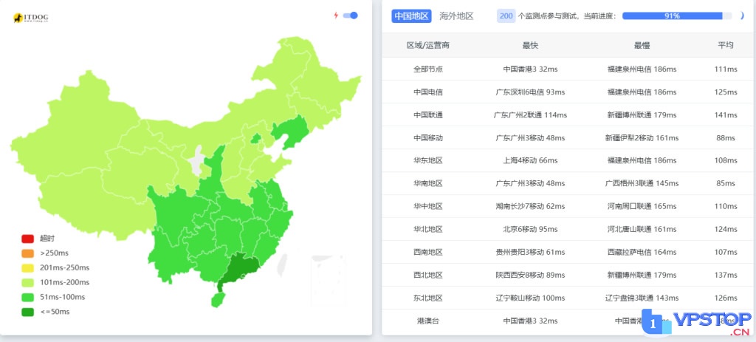The image size is (756, 342).
Task: Click 北京6移动 95ms cell
Action: pyautogui.click(x=530, y=229)
